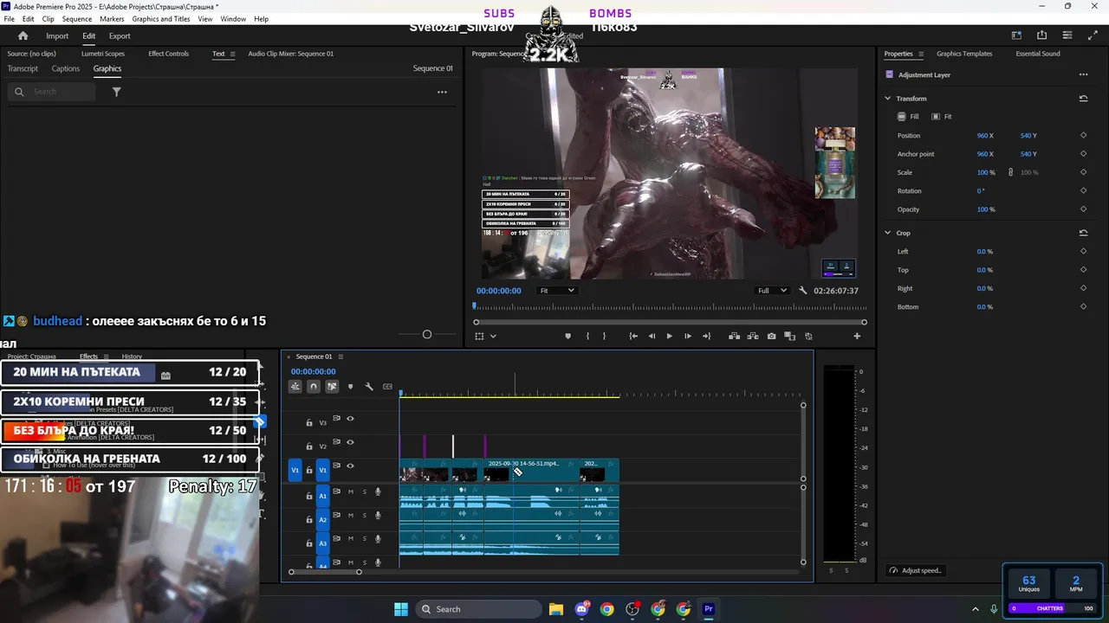Toggle Linked Selection in the Timeline
The height and width of the screenshot is (623, 1109).
[x=332, y=387]
